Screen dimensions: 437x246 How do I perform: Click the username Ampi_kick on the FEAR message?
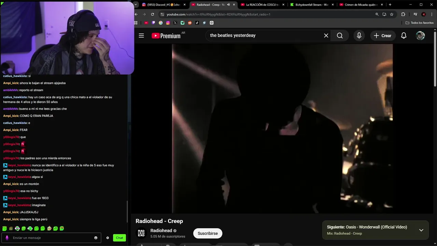[11, 130]
